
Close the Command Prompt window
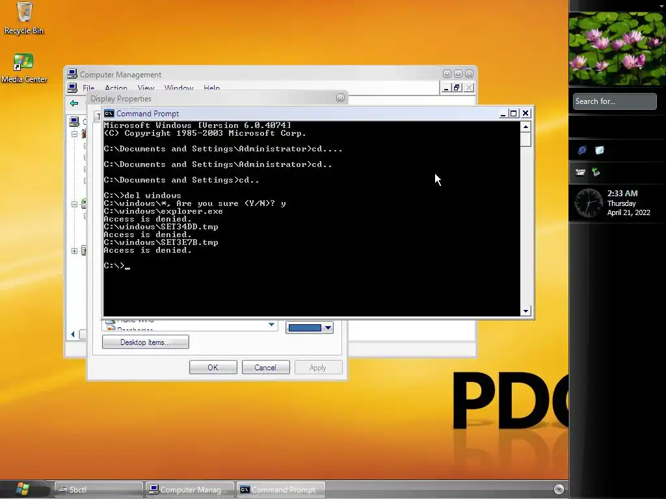pyautogui.click(x=526, y=113)
